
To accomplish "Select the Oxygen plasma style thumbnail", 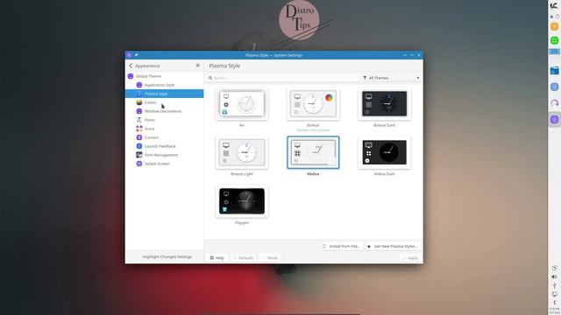I will [x=242, y=201].
